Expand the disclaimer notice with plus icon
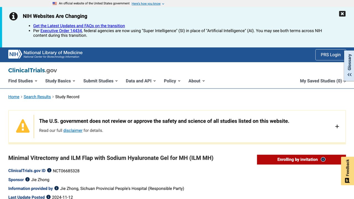The image size is (354, 199). [x=337, y=126]
